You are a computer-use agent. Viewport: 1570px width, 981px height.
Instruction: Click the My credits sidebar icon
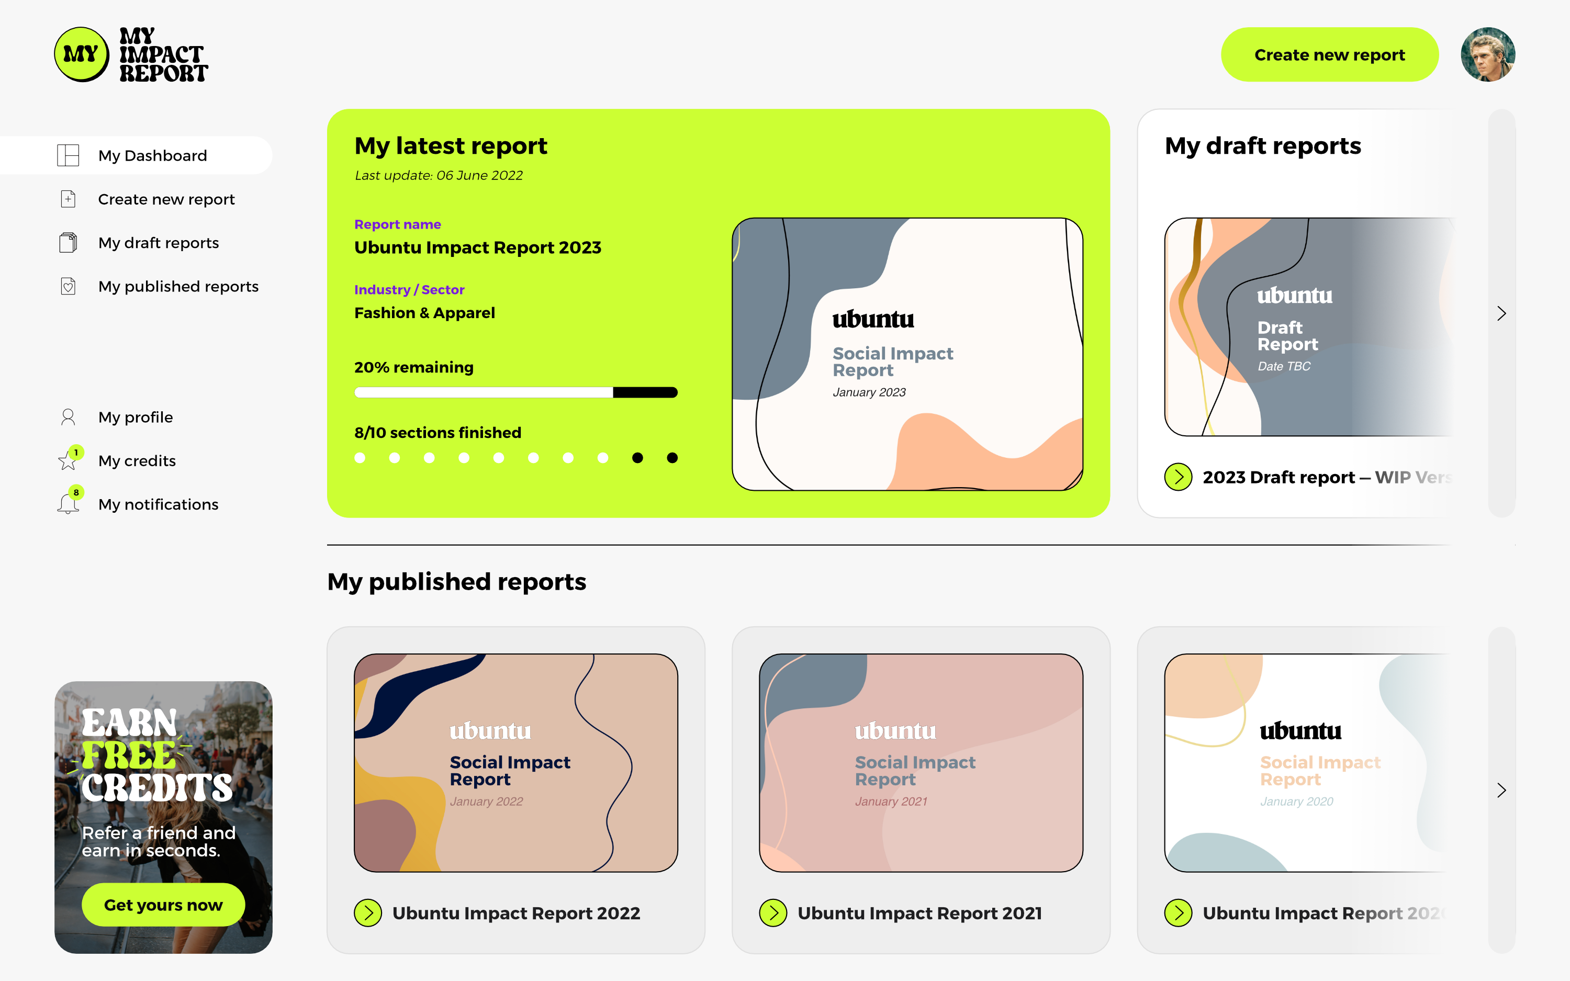pyautogui.click(x=68, y=460)
